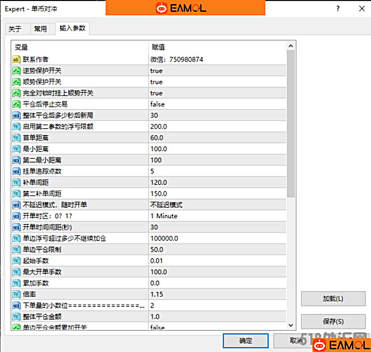Click the double icon beside 起始手数
The image size is (371, 352).
click(x=17, y=261)
